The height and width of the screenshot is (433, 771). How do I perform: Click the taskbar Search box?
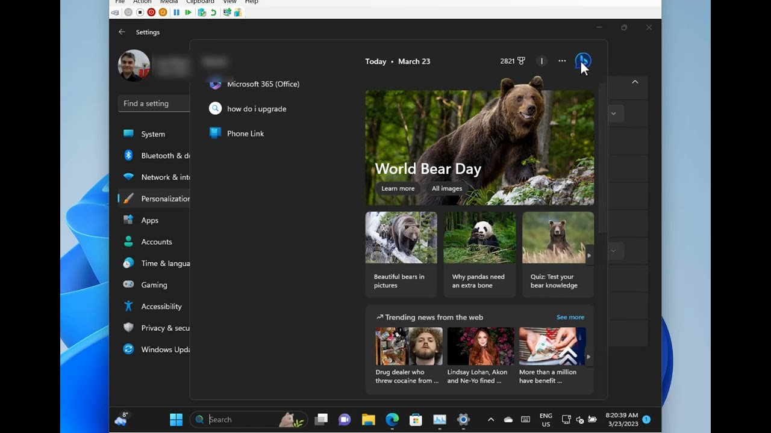[249, 420]
